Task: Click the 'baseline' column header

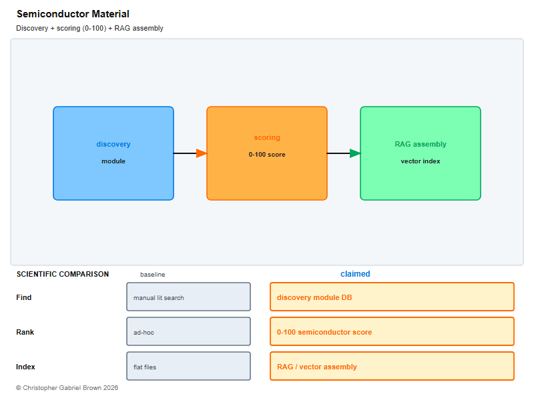Action: (153, 275)
